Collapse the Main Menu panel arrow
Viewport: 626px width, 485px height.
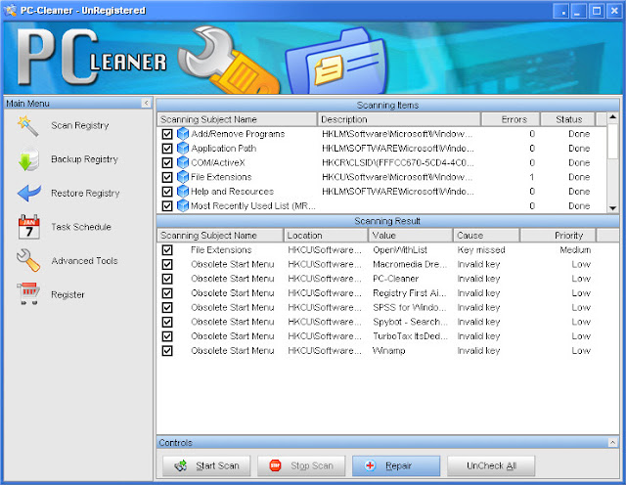pos(146,103)
